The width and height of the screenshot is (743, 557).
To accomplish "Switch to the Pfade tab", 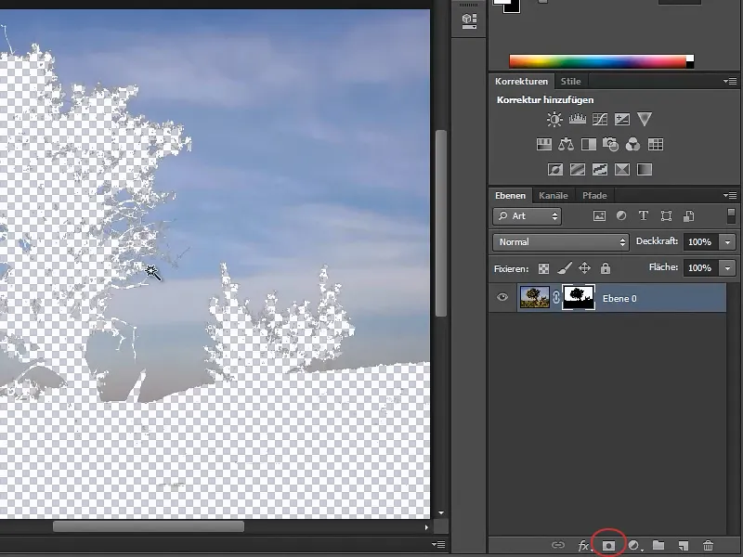I will (594, 196).
